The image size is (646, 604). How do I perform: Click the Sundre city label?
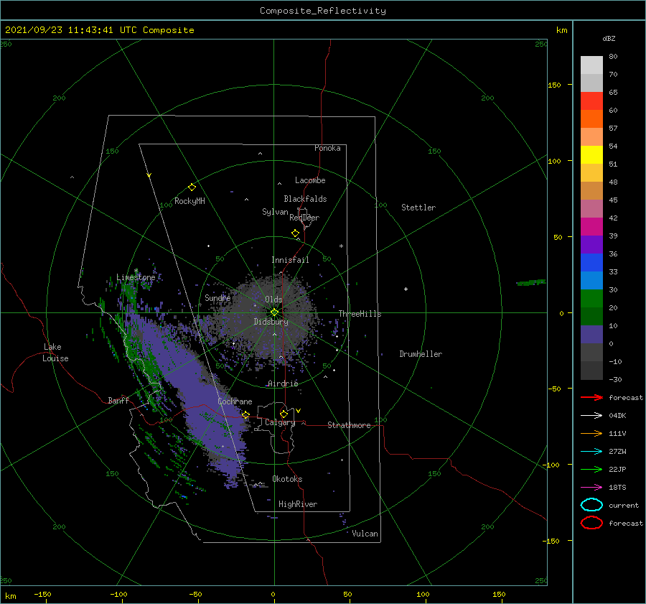coord(217,297)
